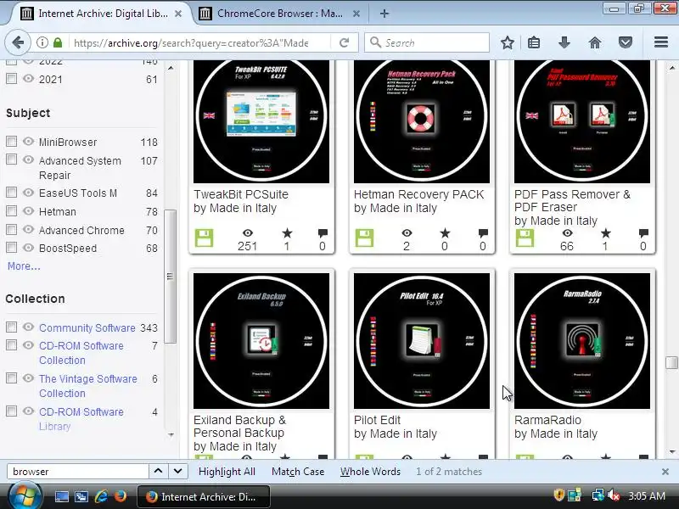Click the views eye icon under Hetman Recovery PACK
The width and height of the screenshot is (679, 509).
407,233
